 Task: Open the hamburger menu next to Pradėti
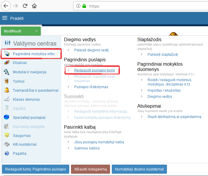(x=5, y=18)
